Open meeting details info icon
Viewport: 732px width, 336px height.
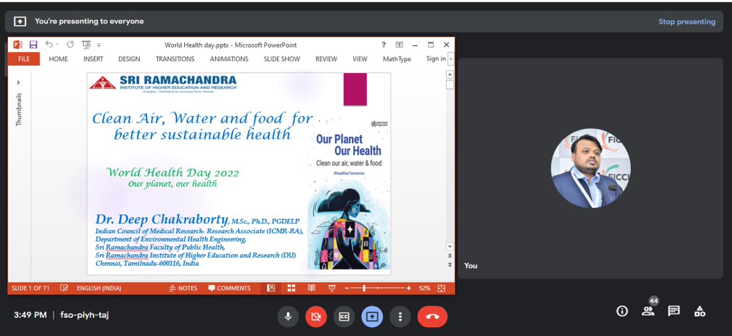point(622,311)
